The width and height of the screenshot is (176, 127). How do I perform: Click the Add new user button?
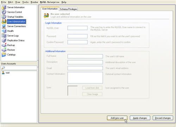[x=117, y=118]
